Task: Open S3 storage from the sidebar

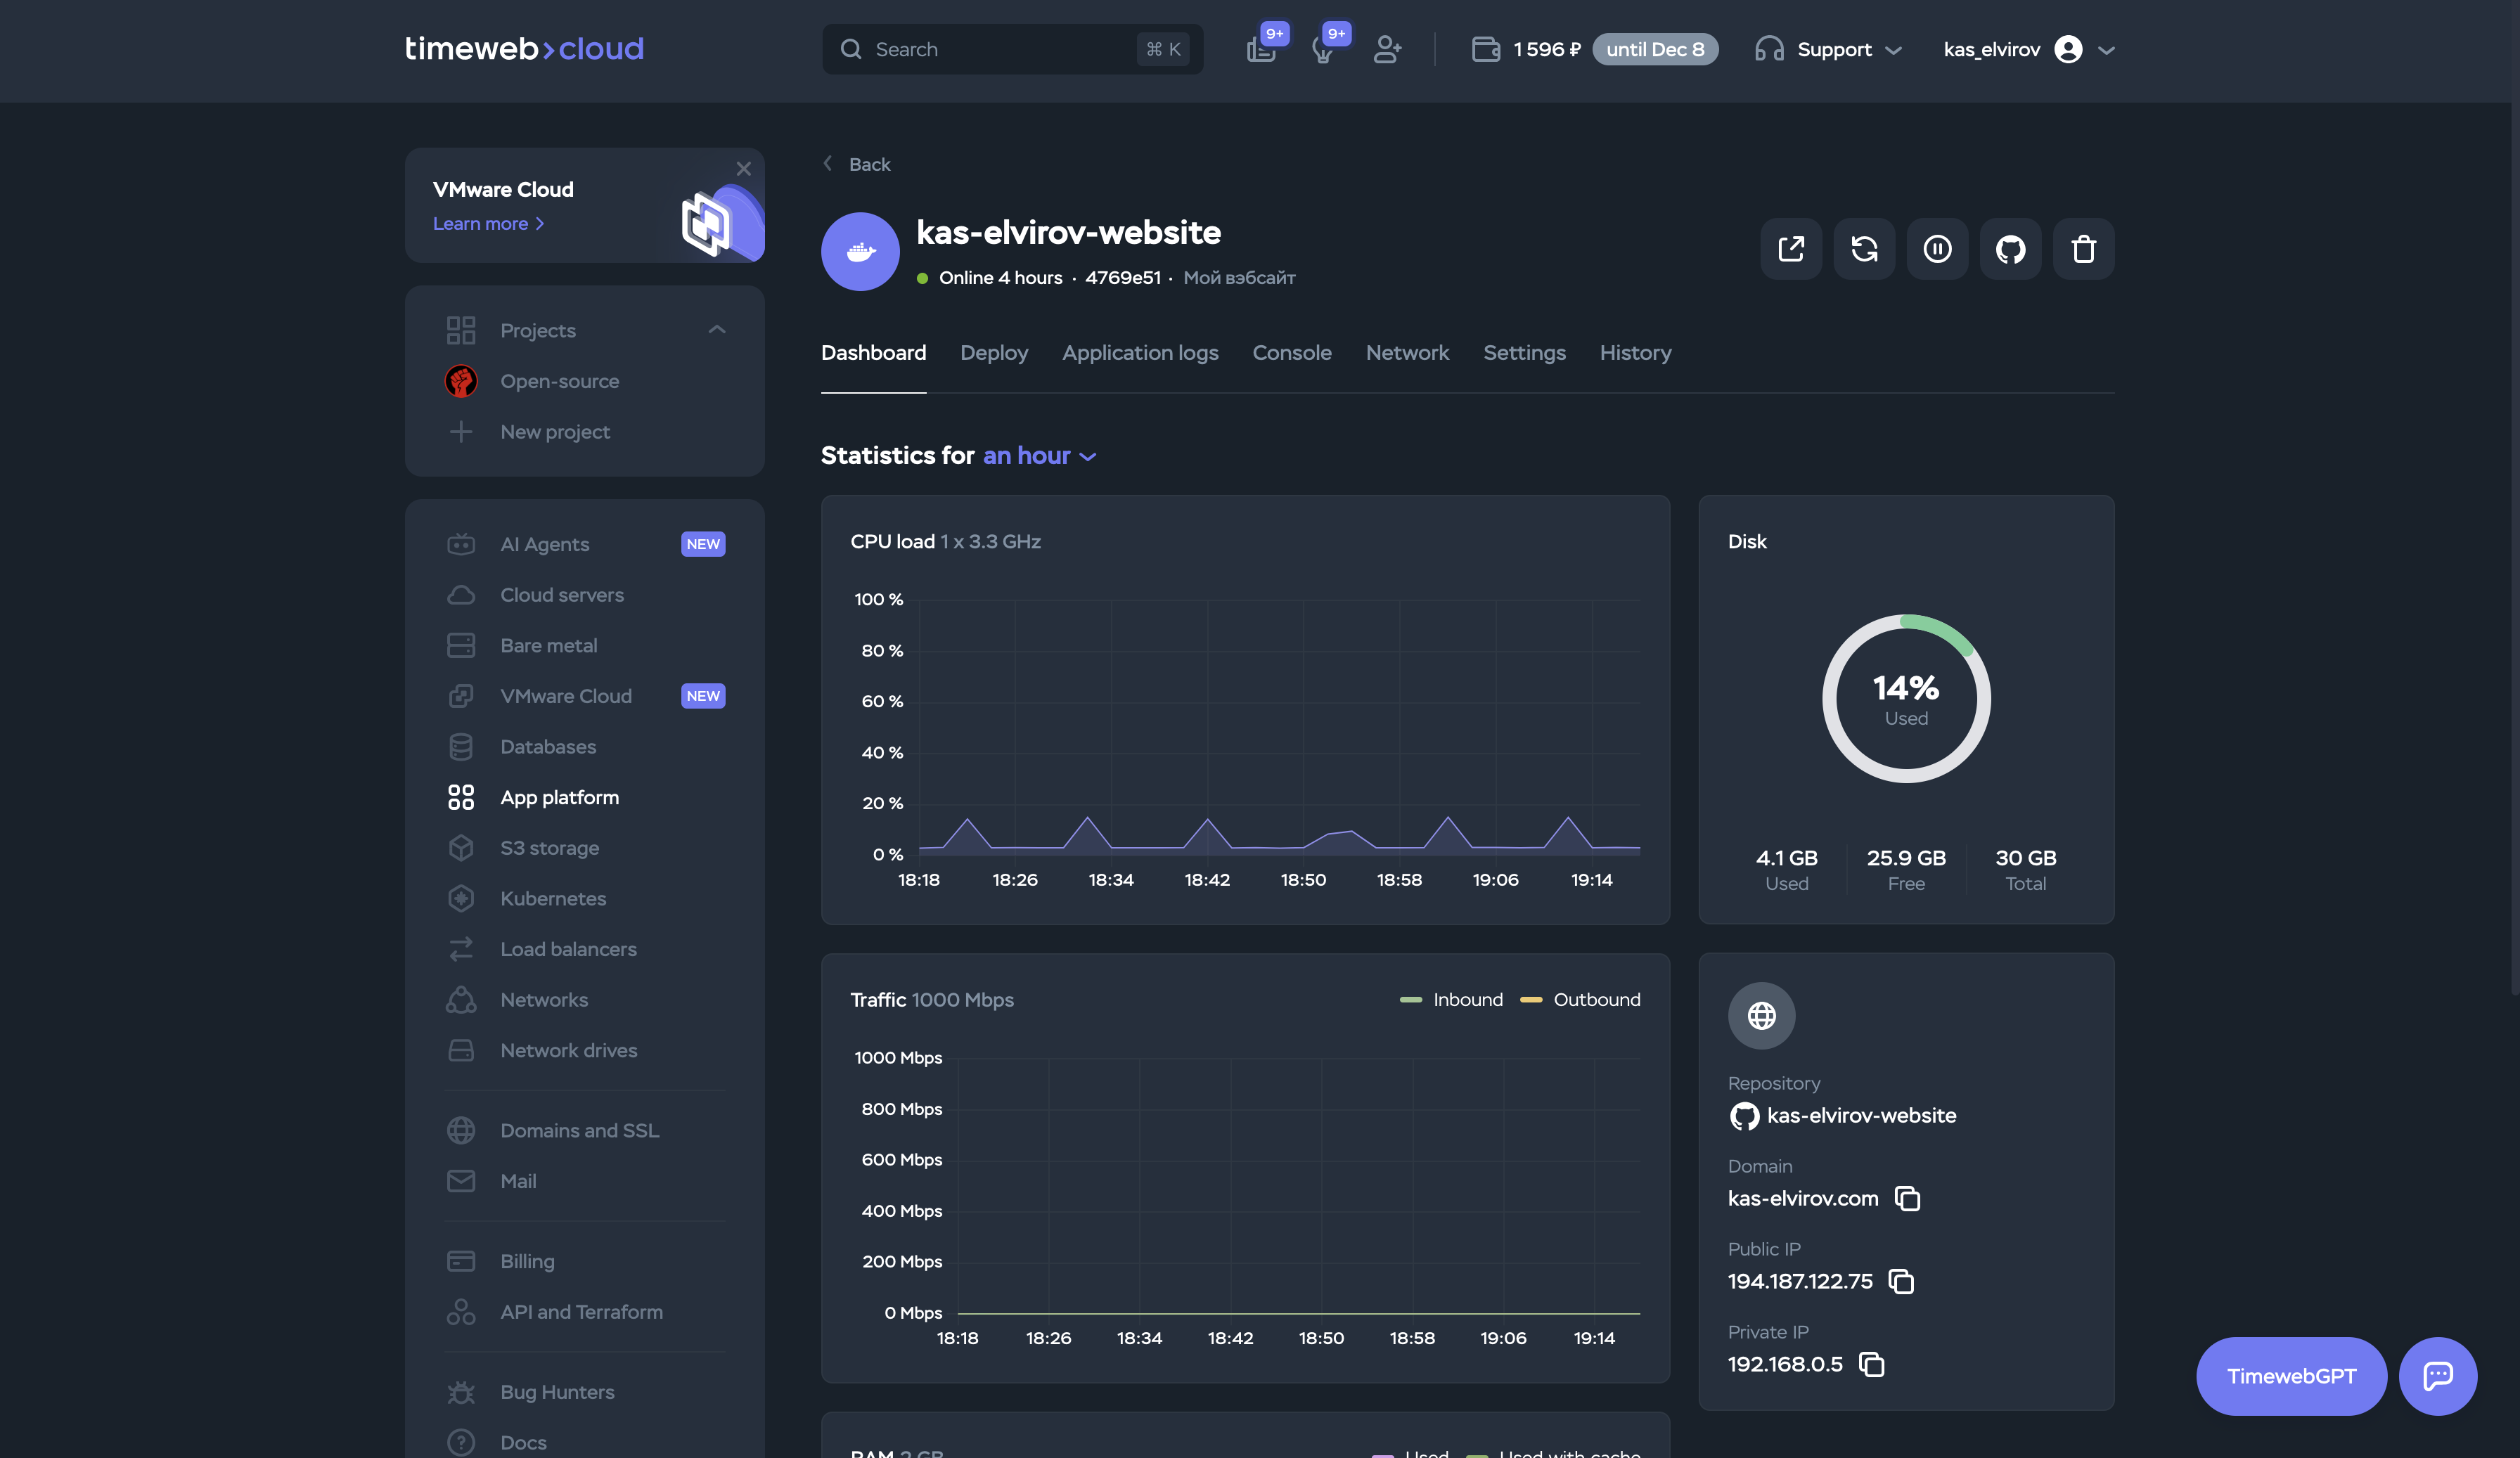Action: coord(549,847)
